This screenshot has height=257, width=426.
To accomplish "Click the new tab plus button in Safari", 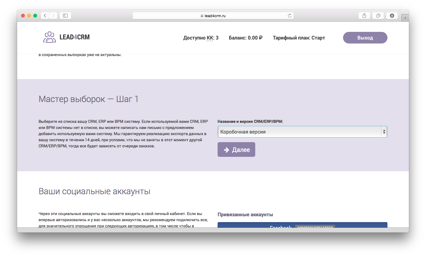I will point(405,17).
